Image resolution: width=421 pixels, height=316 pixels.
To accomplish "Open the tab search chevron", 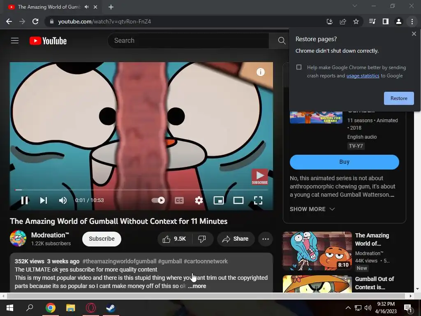I will [x=355, y=6].
